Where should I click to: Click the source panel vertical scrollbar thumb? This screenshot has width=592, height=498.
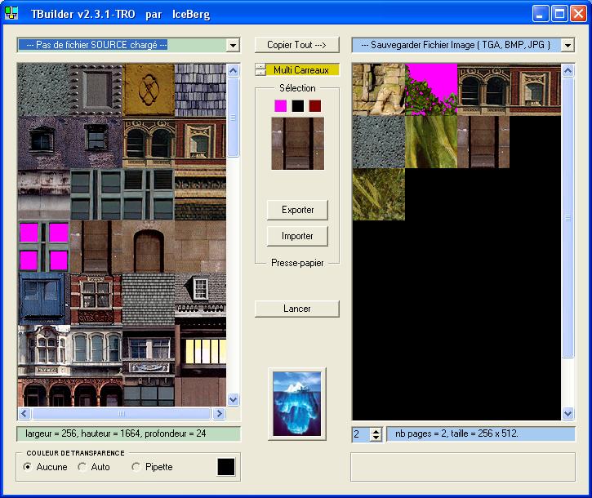[x=233, y=118]
